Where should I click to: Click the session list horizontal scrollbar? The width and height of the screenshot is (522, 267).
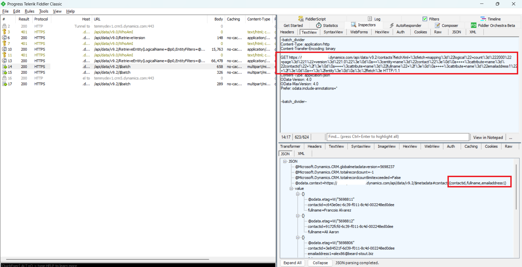[x=108, y=259]
